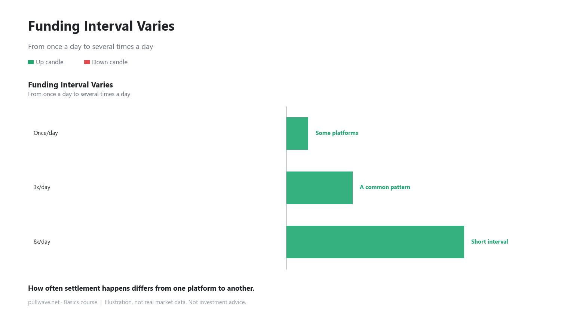Click the red Down candle legend swatch

click(87, 62)
